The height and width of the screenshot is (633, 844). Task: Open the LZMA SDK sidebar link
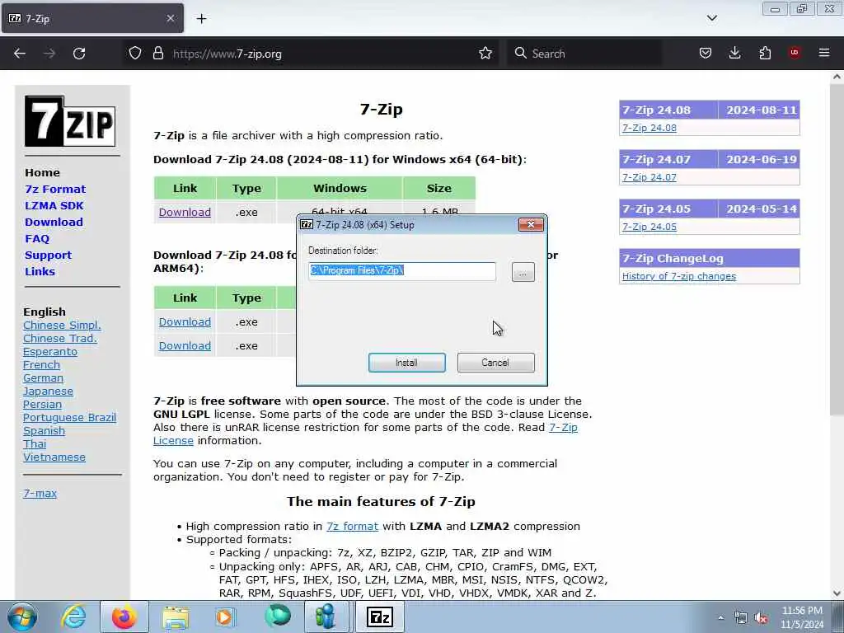(x=54, y=205)
